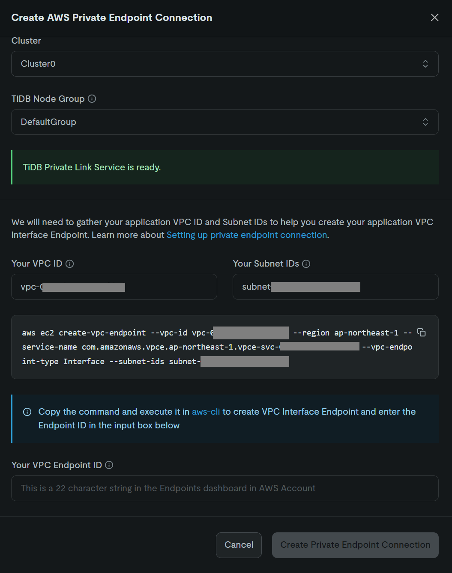
Task: Click the info icon next to Your Subnet IDs
Action: point(306,264)
